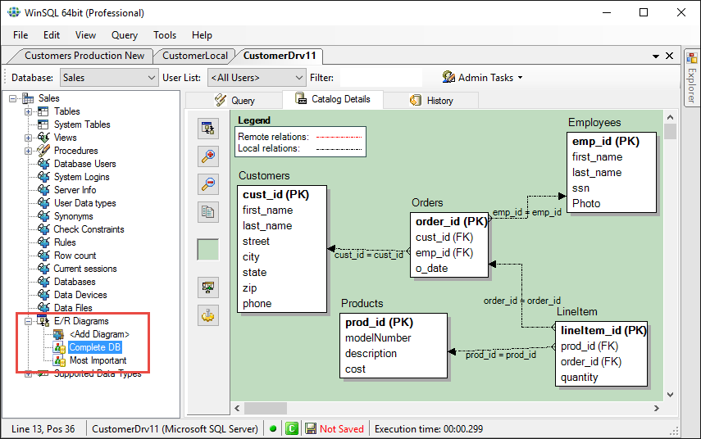Switch to Customers Production New tab
701x439 pixels.
[x=84, y=56]
